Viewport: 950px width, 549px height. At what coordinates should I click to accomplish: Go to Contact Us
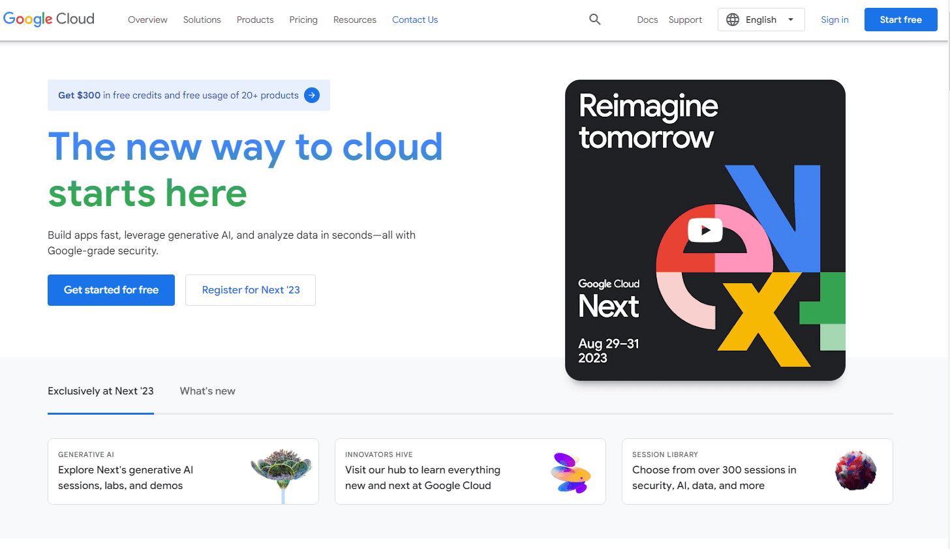point(415,20)
